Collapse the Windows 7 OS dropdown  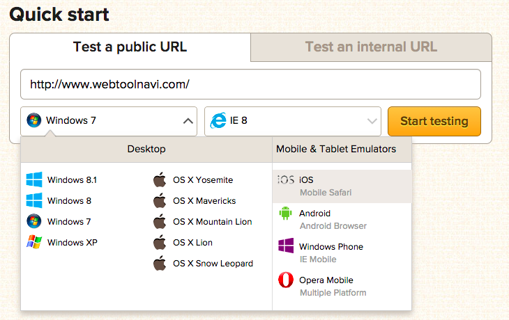point(109,121)
